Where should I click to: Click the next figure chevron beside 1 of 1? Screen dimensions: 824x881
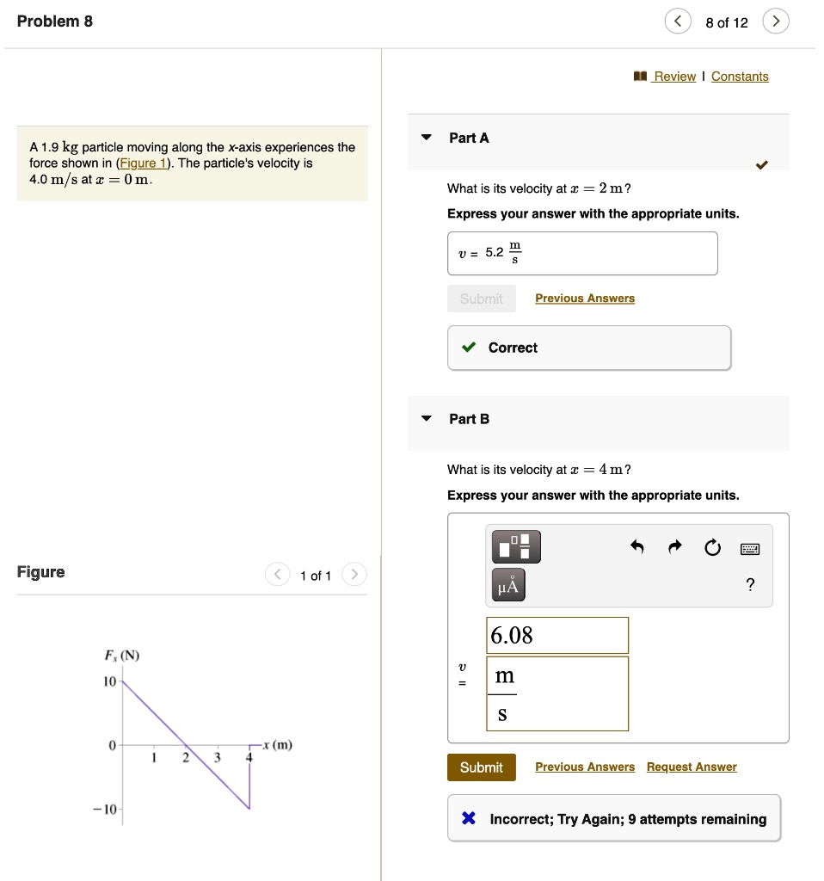tap(354, 575)
